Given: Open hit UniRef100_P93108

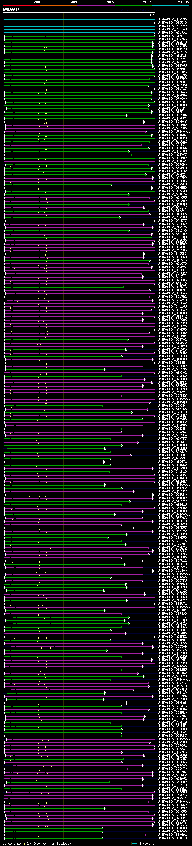Looking at the screenshot, I should pos(172,29).
